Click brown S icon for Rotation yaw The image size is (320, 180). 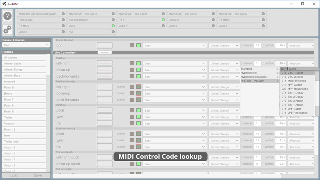(132, 117)
